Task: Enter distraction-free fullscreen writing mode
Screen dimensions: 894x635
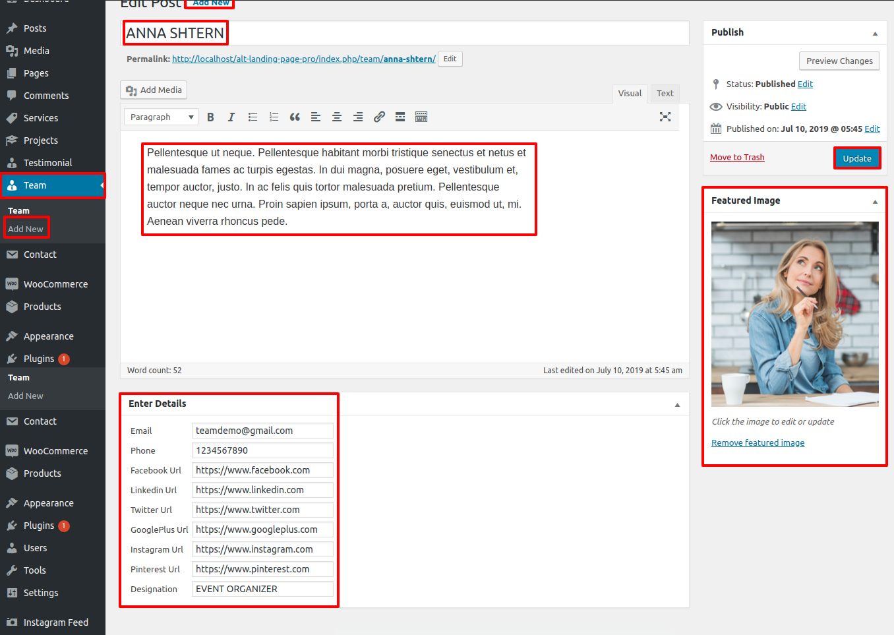Action: (x=665, y=117)
